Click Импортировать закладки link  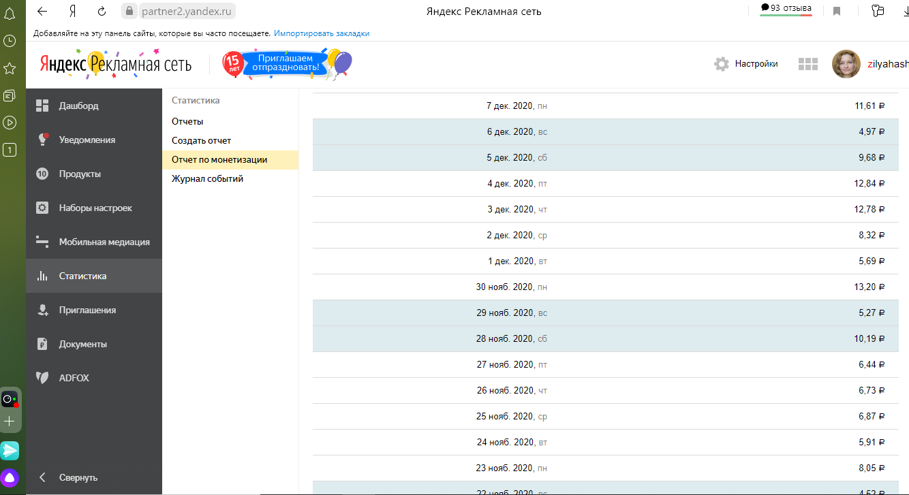pos(322,33)
